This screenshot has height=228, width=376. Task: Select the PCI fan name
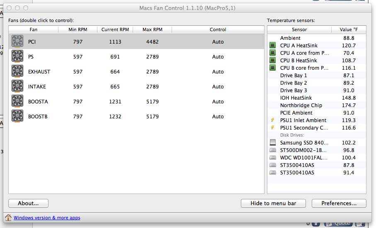click(x=32, y=42)
